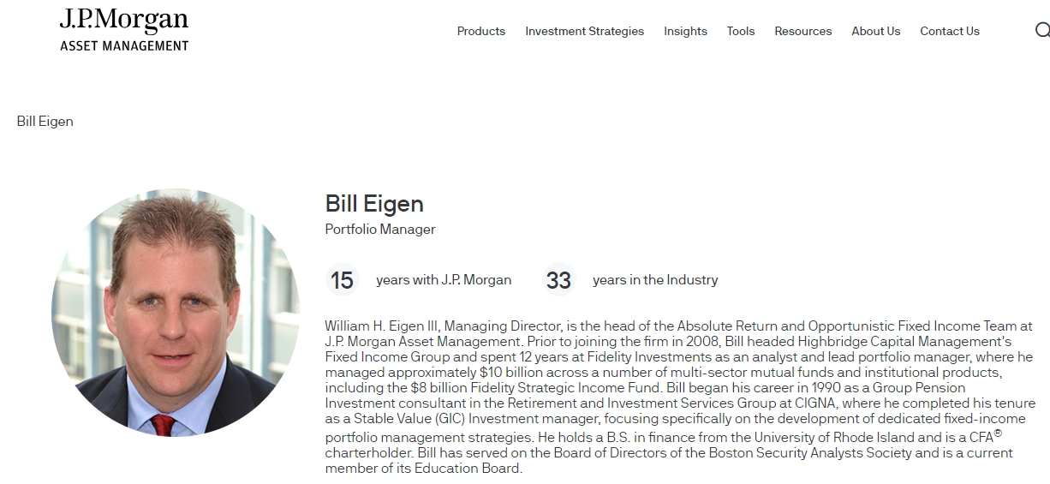This screenshot has width=1050, height=484.
Task: Open the Contact Us page
Action: click(x=949, y=31)
